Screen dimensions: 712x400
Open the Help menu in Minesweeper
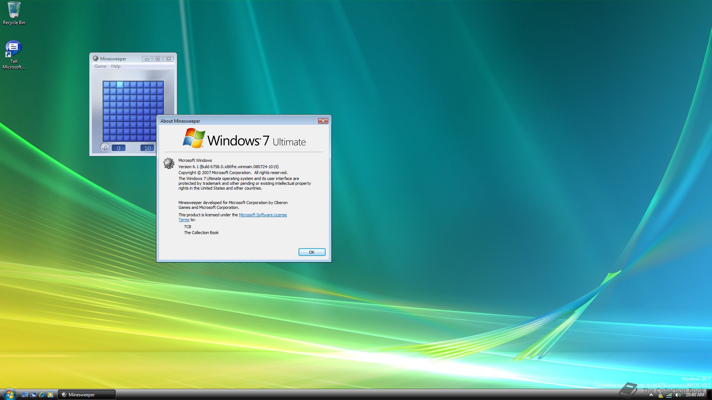(116, 66)
